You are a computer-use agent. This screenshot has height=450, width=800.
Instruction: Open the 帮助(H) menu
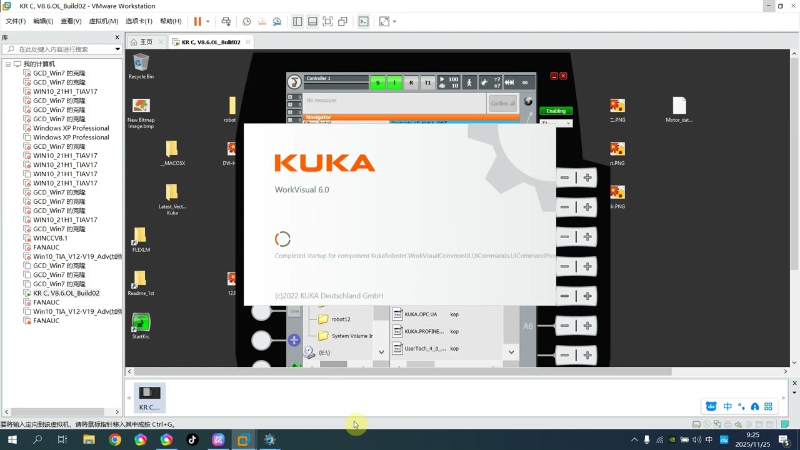(171, 21)
